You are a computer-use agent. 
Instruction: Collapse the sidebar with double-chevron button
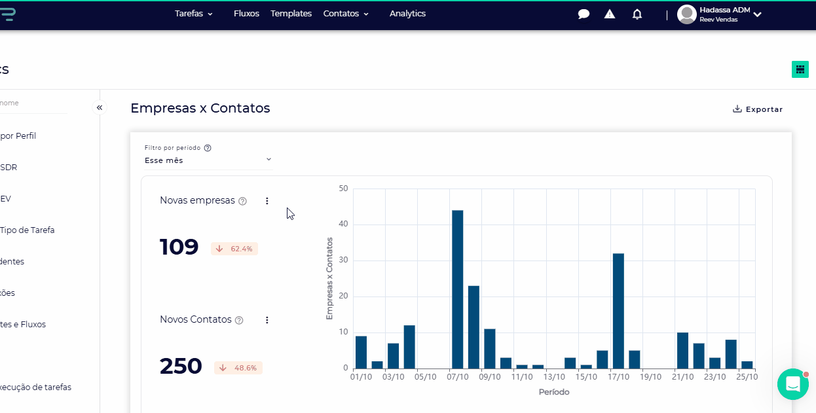tap(100, 107)
